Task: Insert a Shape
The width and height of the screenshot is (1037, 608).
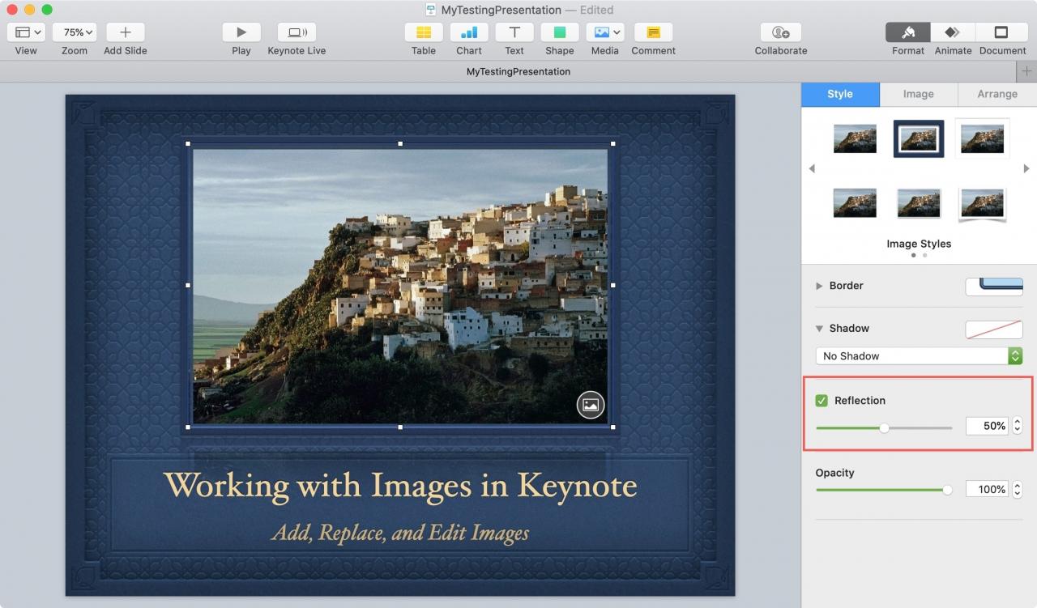Action: click(x=560, y=32)
